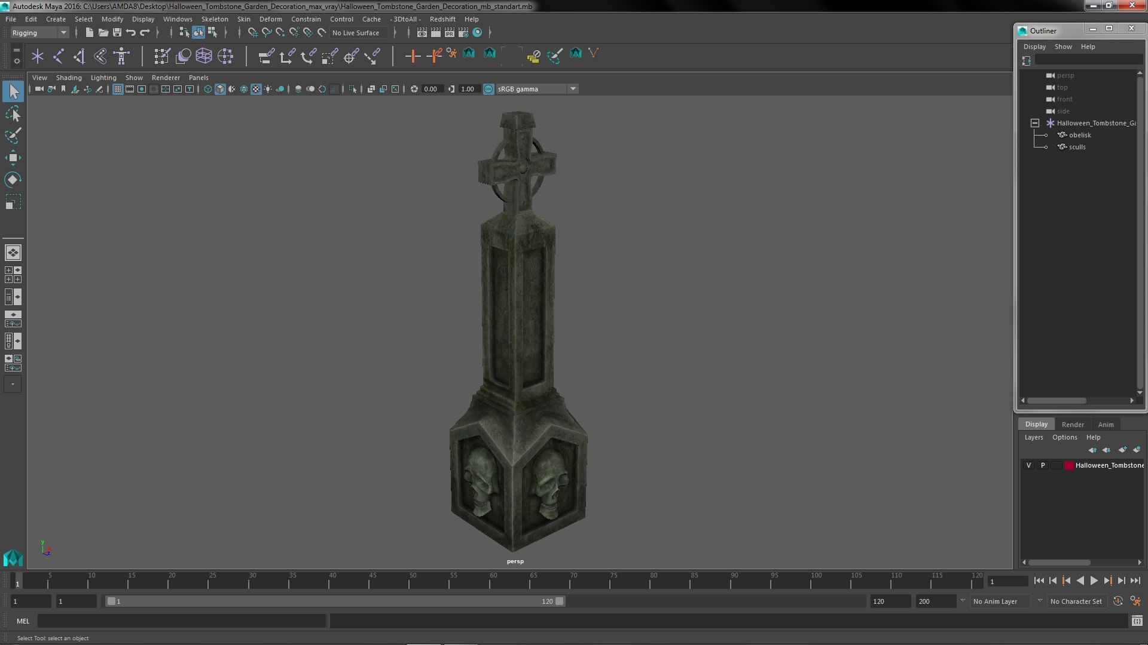
Task: Click frame 60 on the timeline
Action: tap(493, 580)
